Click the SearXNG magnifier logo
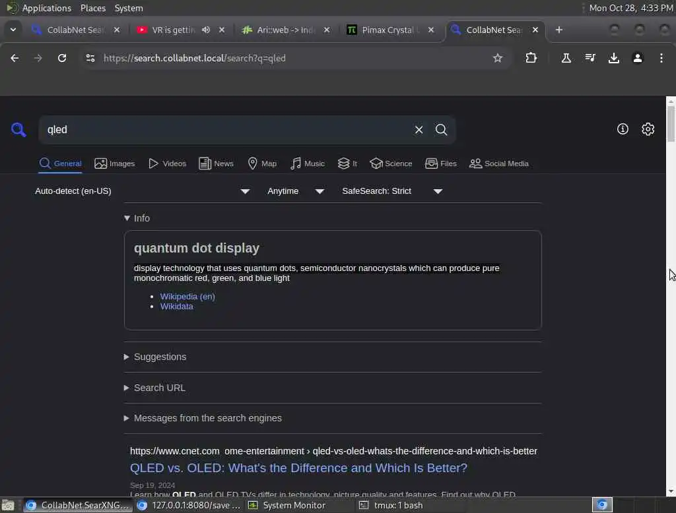Screen dimensions: 676x513 [x=18, y=130]
